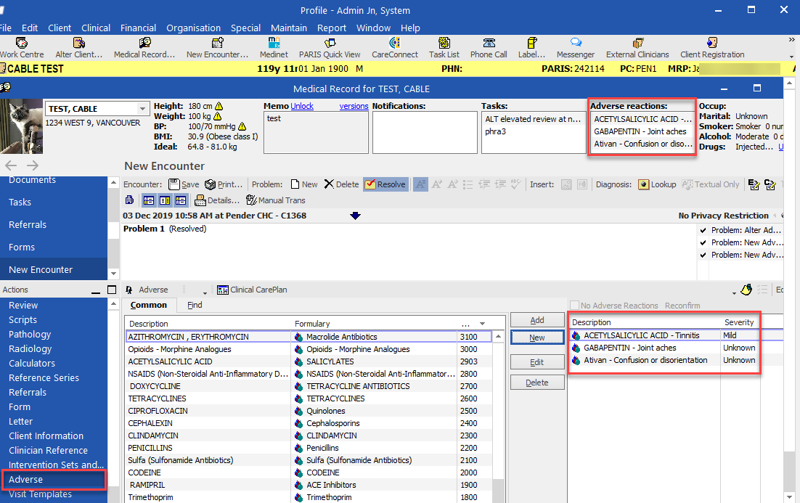This screenshot has height=503, width=800.
Task: Open the Messenger tool
Action: pos(575,48)
